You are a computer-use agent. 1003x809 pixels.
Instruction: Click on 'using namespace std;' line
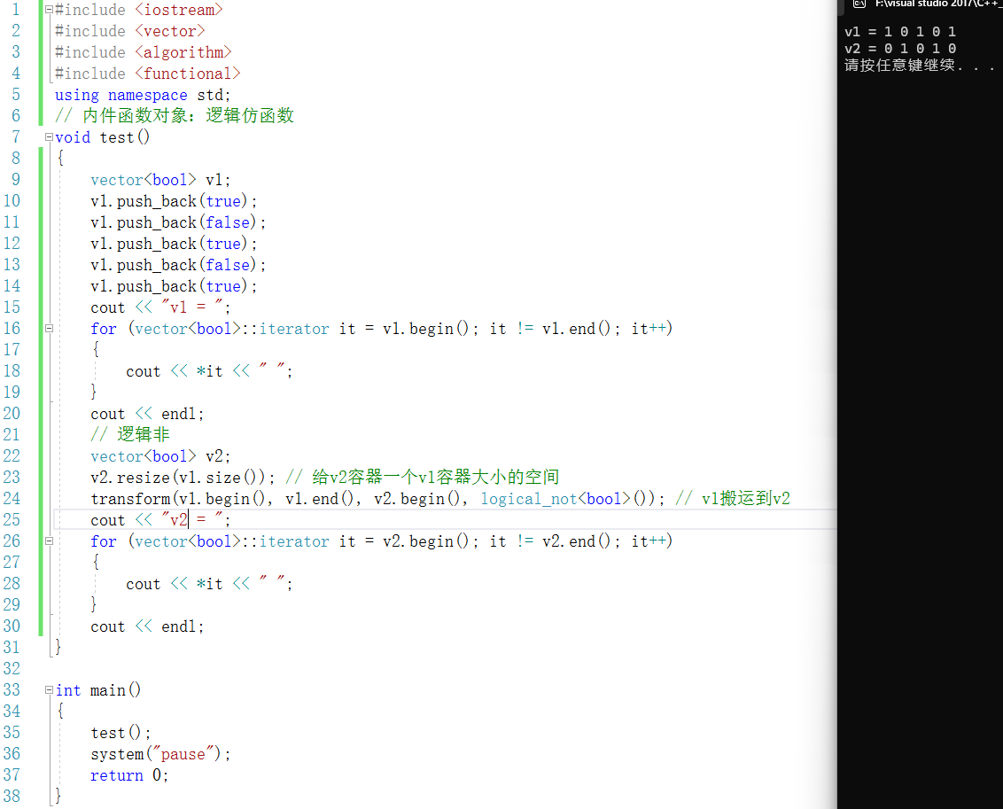pyautogui.click(x=142, y=96)
